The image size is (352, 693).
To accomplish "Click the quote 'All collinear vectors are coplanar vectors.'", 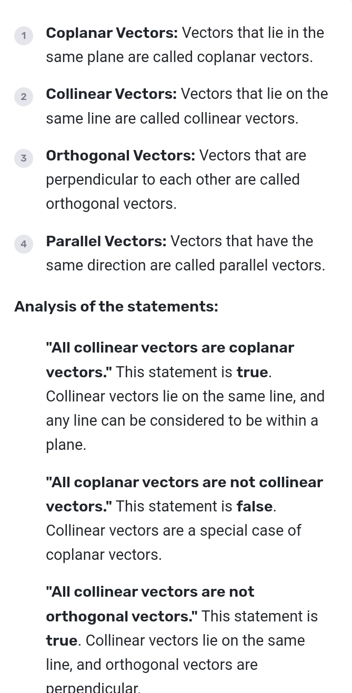I will pyautogui.click(x=169, y=348).
